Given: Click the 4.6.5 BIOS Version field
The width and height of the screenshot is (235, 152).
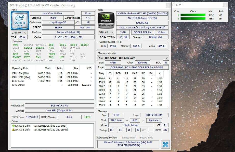Looking at the screenshot, I should [x=69, y=117].
